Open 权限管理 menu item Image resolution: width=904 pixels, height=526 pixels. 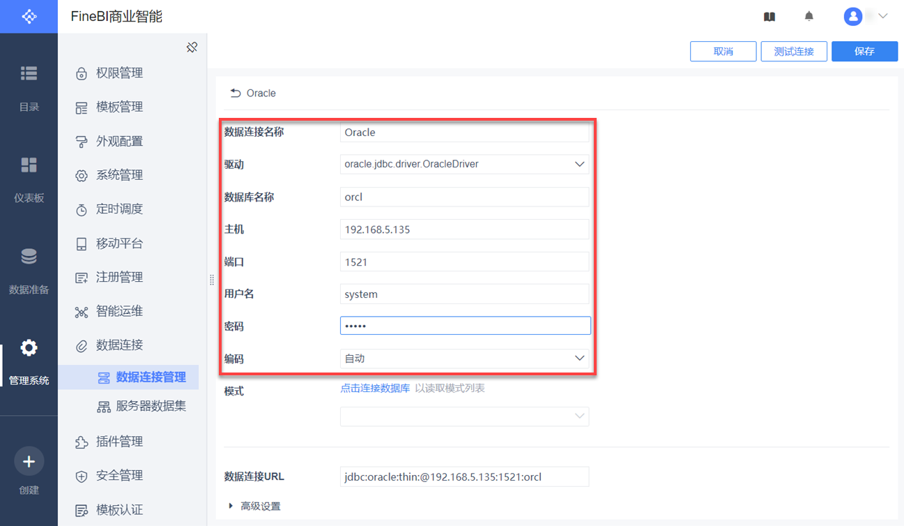[x=119, y=73]
